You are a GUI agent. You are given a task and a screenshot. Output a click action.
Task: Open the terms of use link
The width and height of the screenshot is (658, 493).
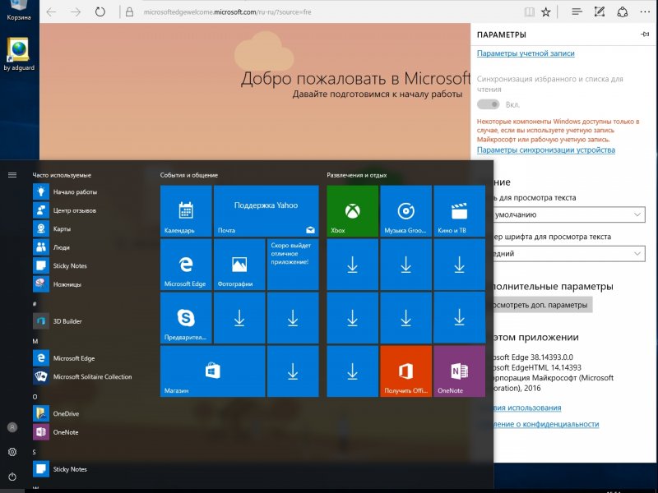527,408
